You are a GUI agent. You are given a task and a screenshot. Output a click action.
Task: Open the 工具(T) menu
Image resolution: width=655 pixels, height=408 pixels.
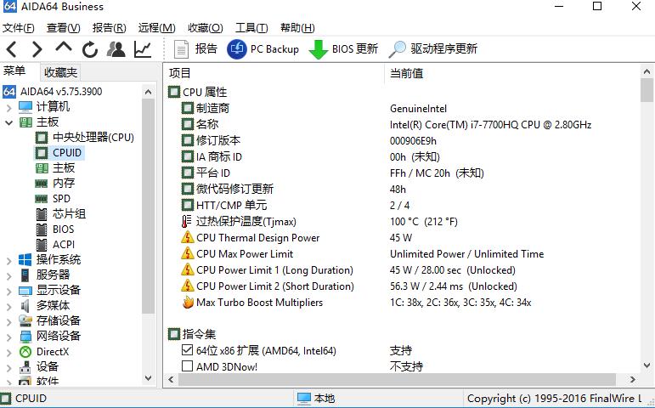pos(251,28)
